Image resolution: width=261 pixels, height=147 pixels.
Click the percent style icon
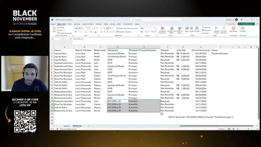[146, 32]
